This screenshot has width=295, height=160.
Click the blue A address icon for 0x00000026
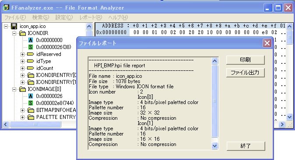coord(31,96)
